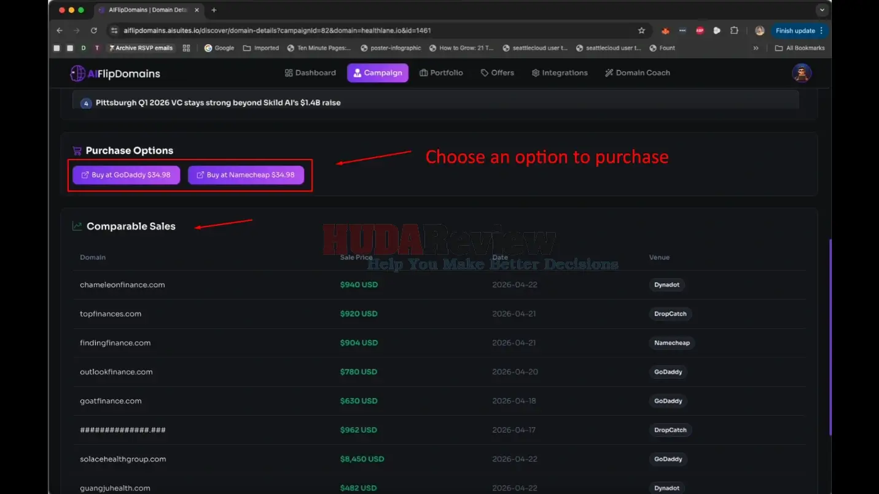This screenshot has width=879, height=494.
Task: Show more bookmarks with the chevron
Action: pos(756,48)
